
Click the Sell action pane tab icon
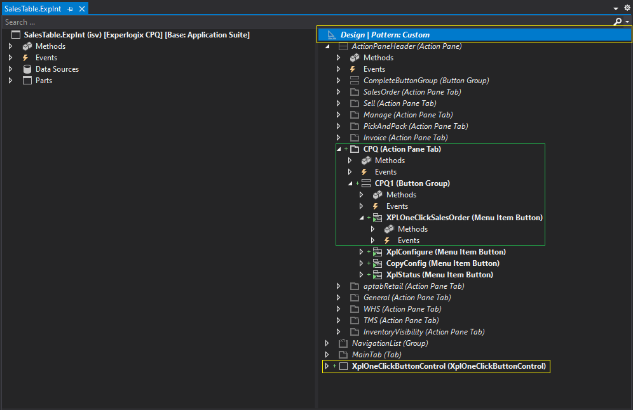point(355,103)
